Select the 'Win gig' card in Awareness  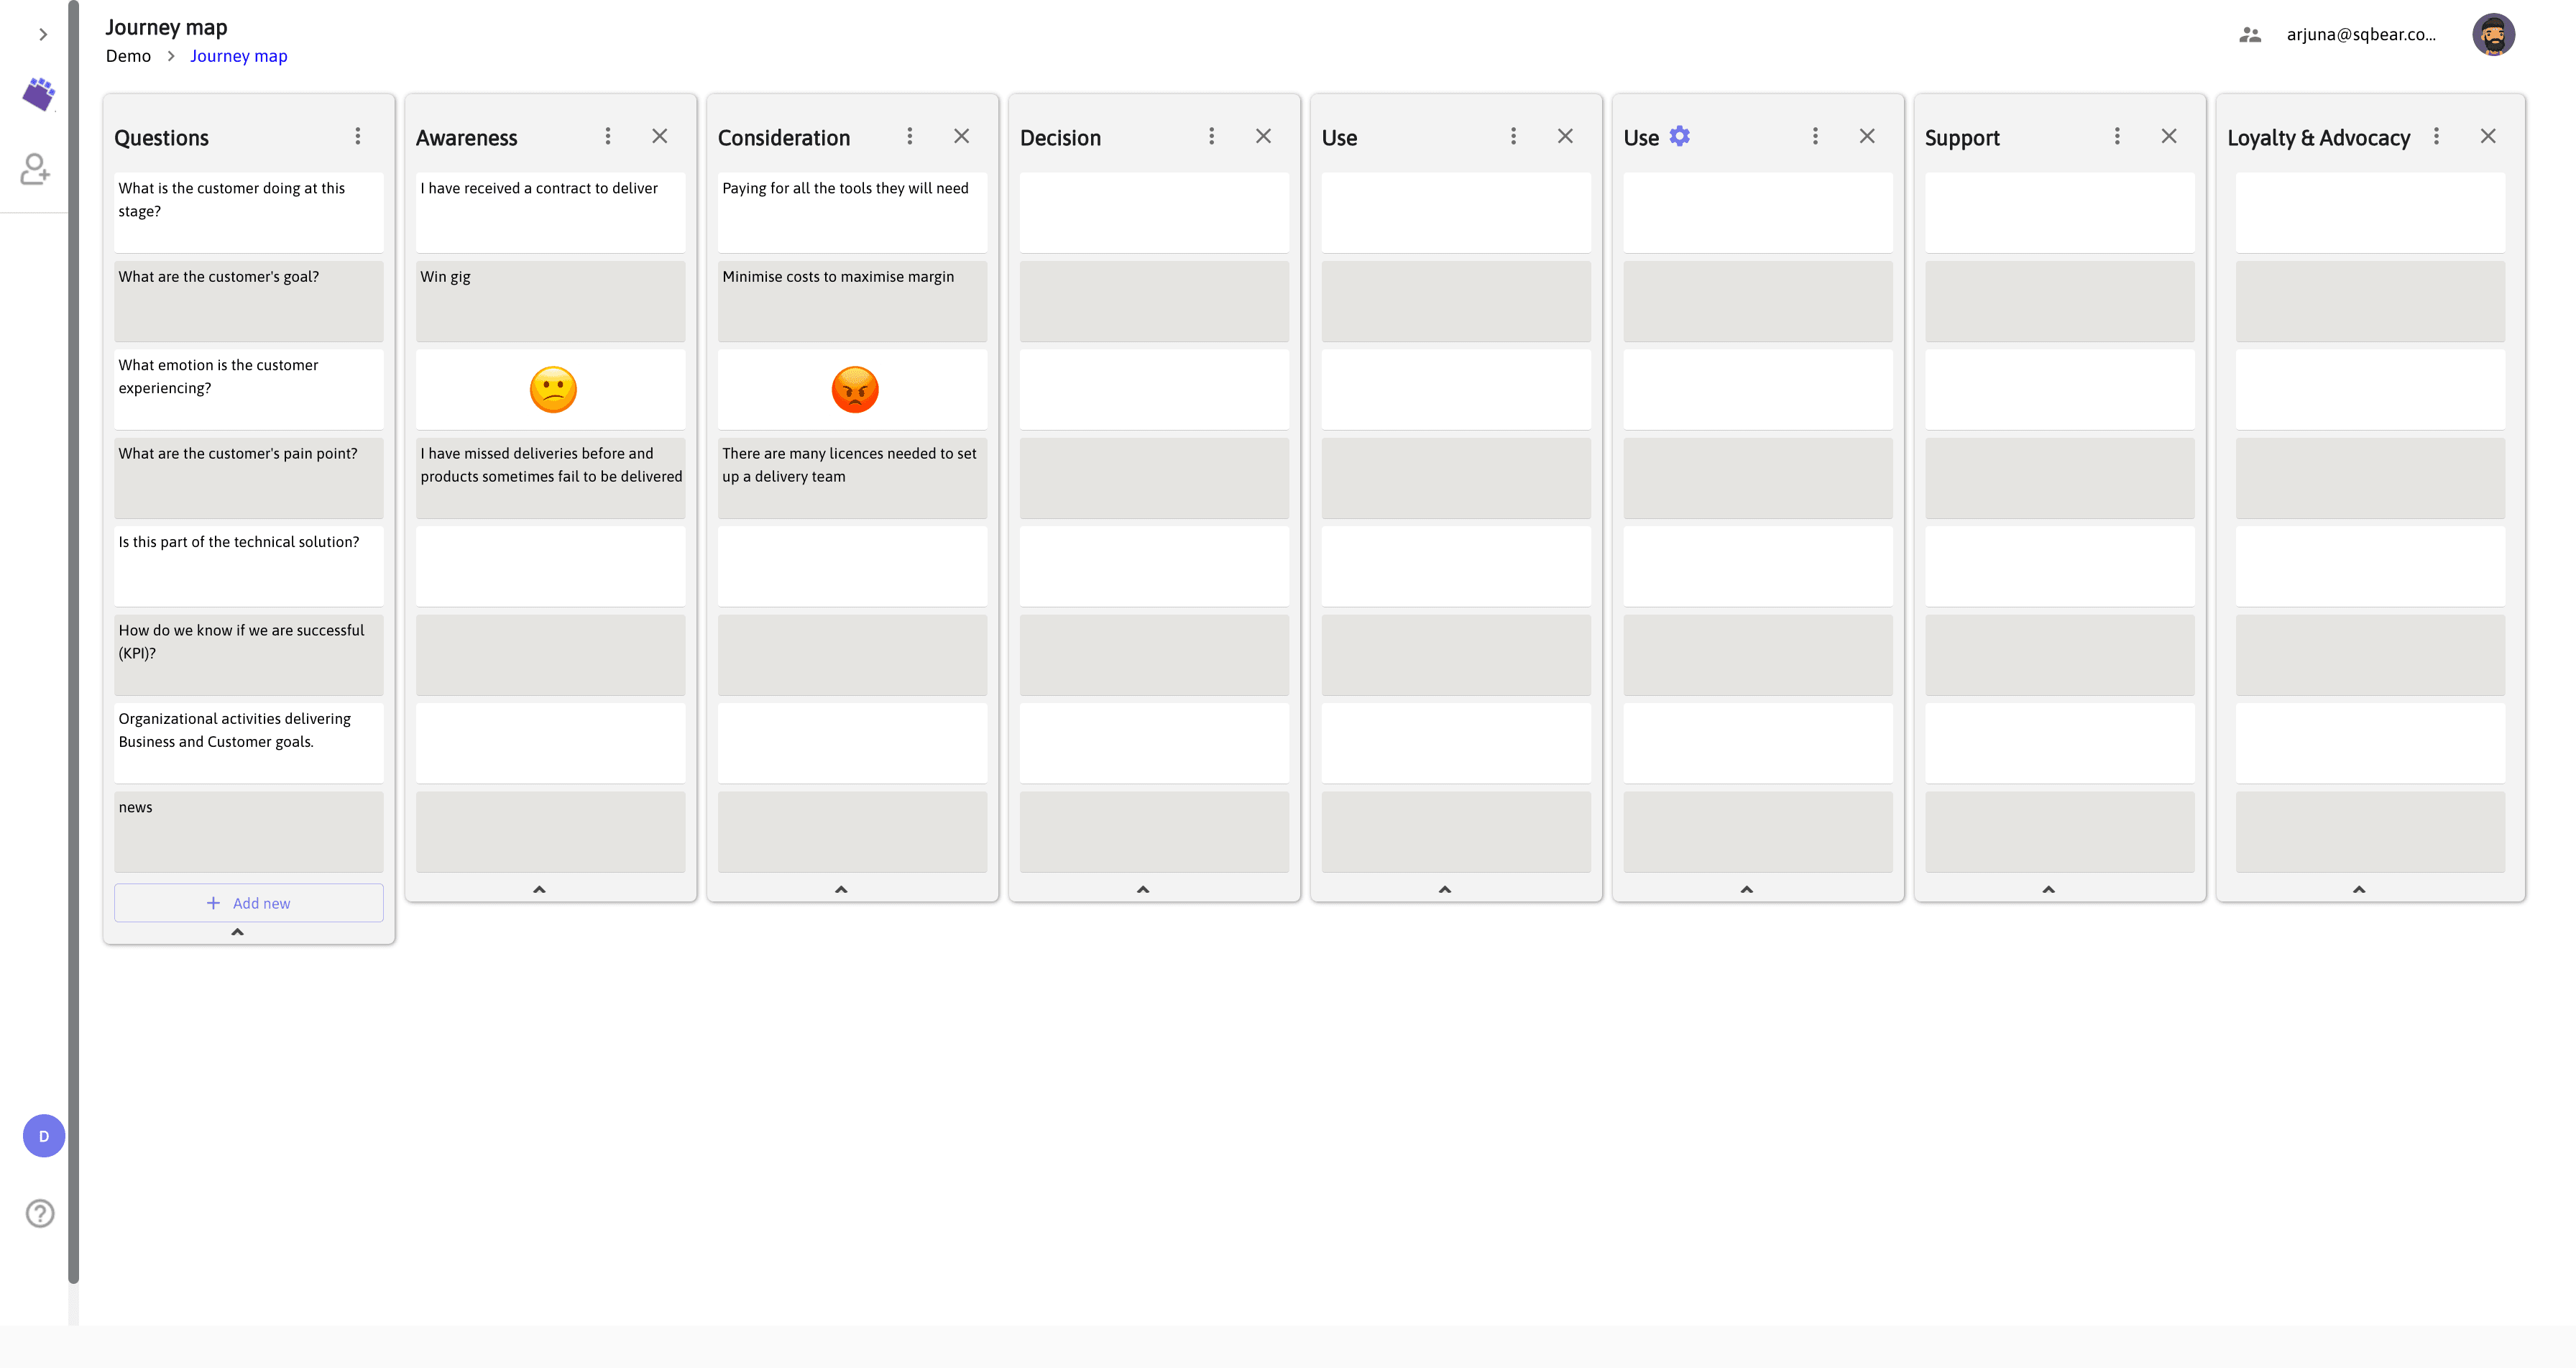[550, 301]
